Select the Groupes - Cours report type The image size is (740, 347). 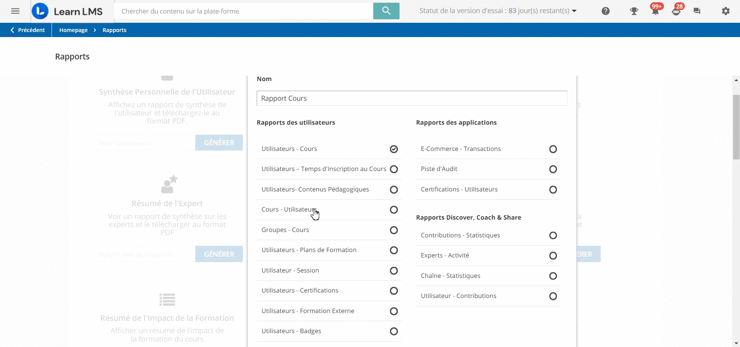click(393, 230)
